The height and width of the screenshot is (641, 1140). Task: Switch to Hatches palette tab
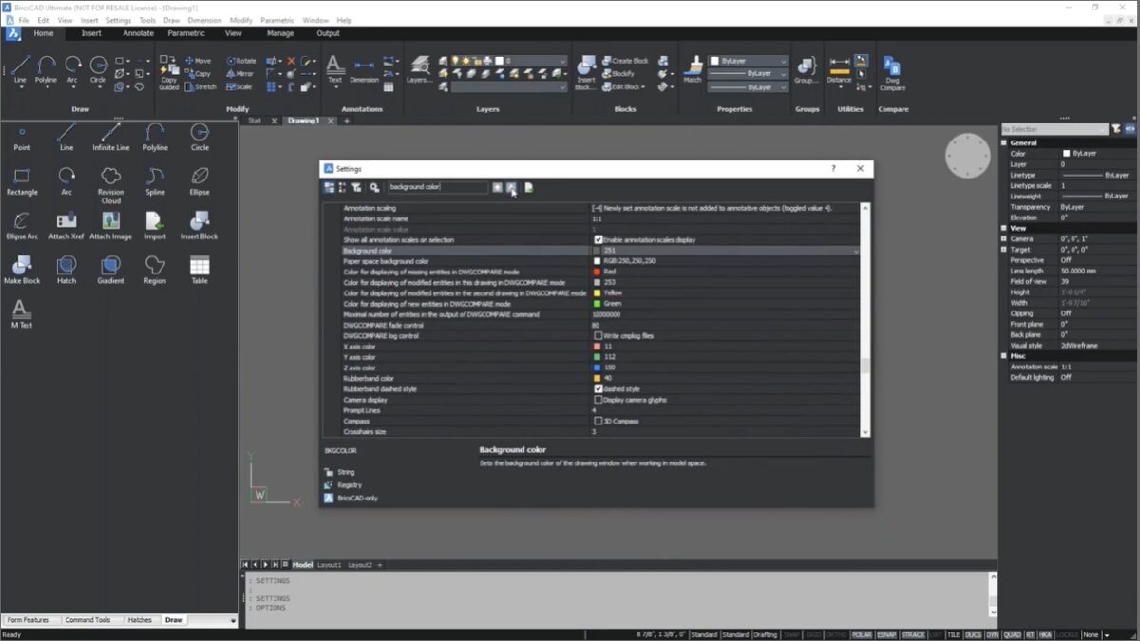click(140, 620)
